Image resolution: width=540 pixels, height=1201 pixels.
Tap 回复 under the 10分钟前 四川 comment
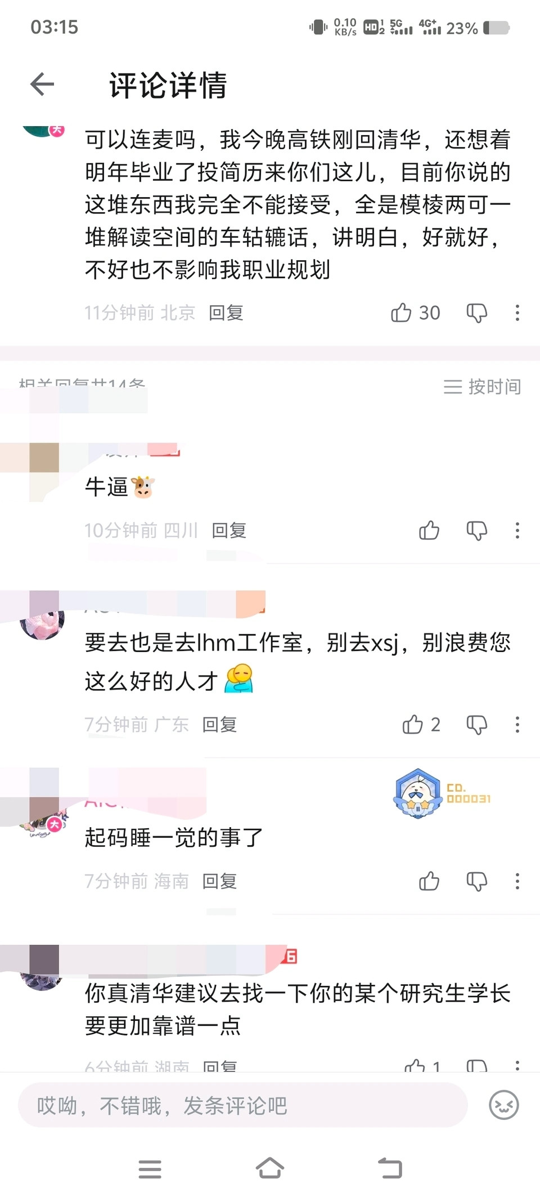coord(229,530)
